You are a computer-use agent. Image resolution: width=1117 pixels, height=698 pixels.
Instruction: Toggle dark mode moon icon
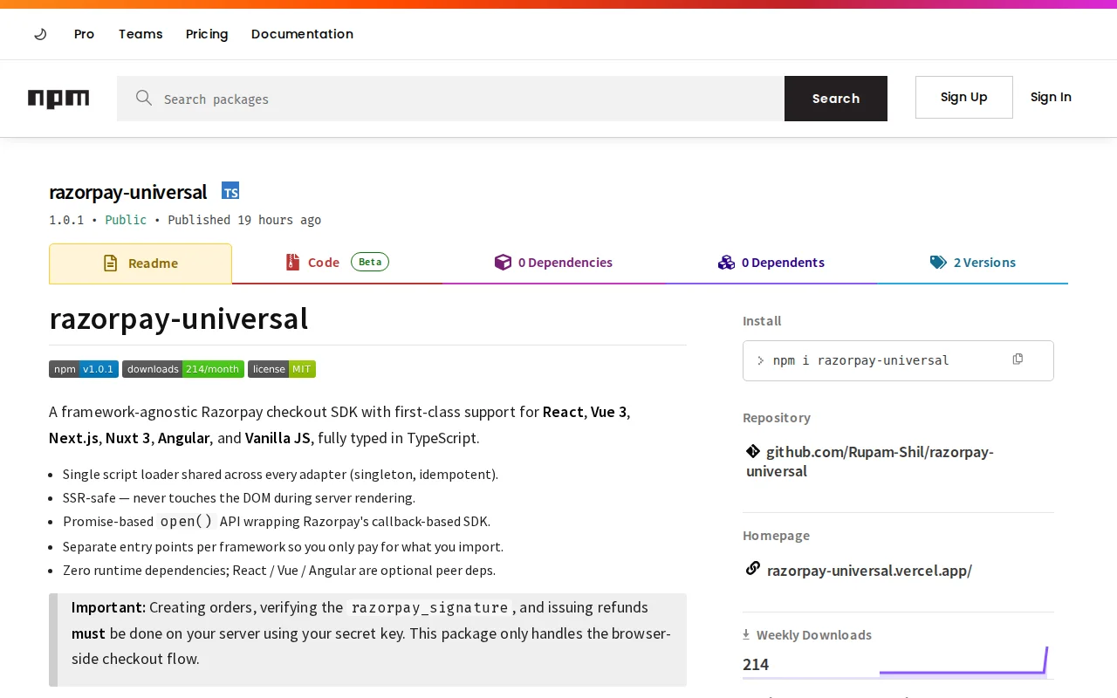pos(40,34)
